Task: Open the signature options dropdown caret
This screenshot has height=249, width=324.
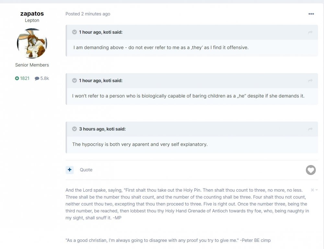Action: pyautogui.click(x=317, y=190)
